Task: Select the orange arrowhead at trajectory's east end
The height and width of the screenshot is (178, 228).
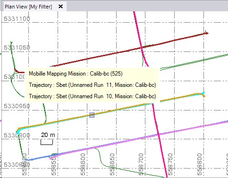Action: click(x=204, y=96)
